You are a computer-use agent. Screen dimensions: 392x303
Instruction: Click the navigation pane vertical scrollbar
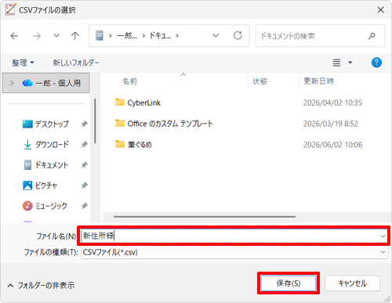[95, 121]
